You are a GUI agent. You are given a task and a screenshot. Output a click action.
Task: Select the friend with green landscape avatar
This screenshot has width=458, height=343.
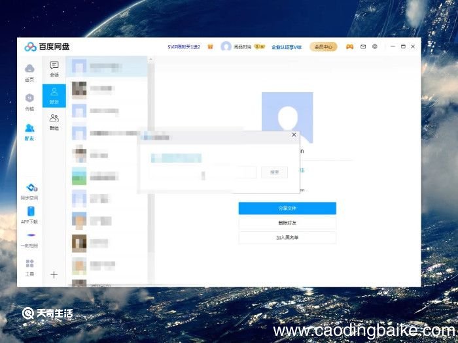tap(107, 176)
